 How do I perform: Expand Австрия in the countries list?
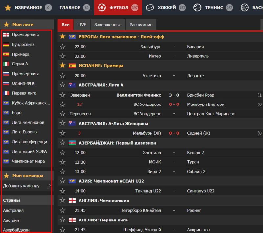point(11,220)
